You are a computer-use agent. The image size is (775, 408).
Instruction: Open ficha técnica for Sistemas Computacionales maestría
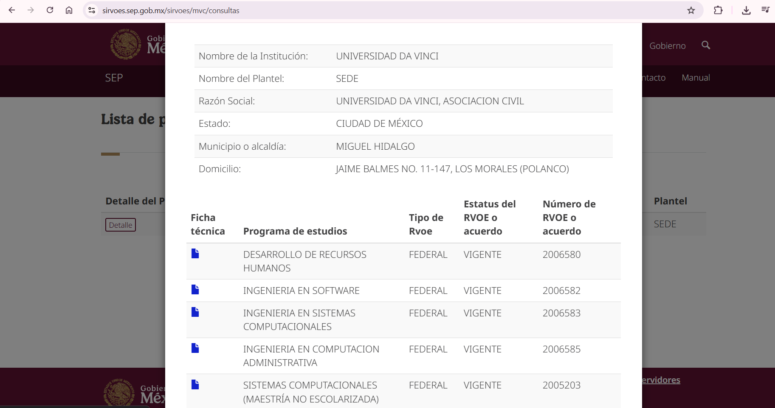point(195,385)
